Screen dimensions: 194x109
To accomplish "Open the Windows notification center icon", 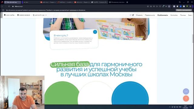I will point(191,107).
